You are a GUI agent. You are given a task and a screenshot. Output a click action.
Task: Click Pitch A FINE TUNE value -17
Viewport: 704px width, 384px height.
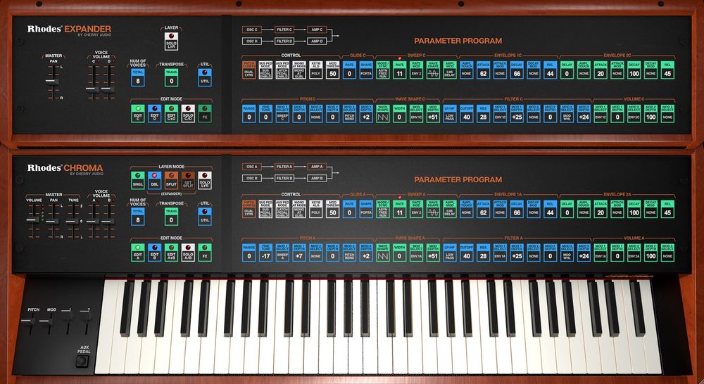pos(265,252)
